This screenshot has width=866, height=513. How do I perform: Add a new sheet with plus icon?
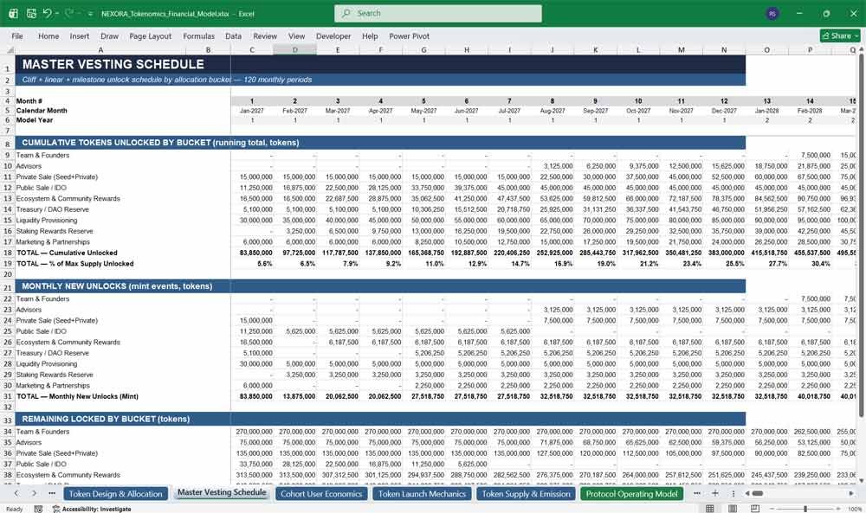[x=714, y=494]
